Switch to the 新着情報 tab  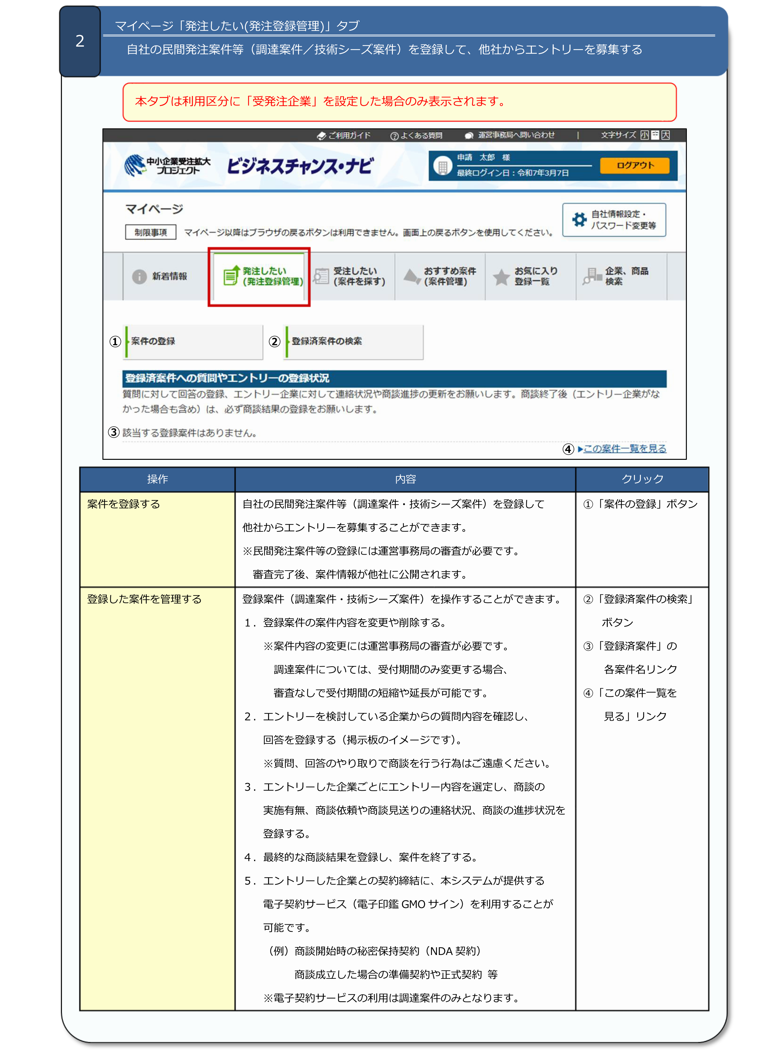tap(160, 276)
